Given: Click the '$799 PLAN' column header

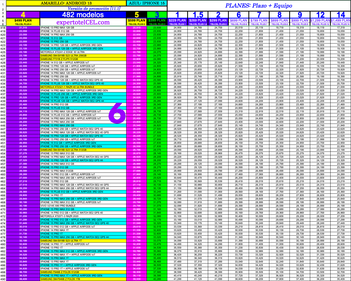Looking at the screenshot, I should [x=259, y=20].
